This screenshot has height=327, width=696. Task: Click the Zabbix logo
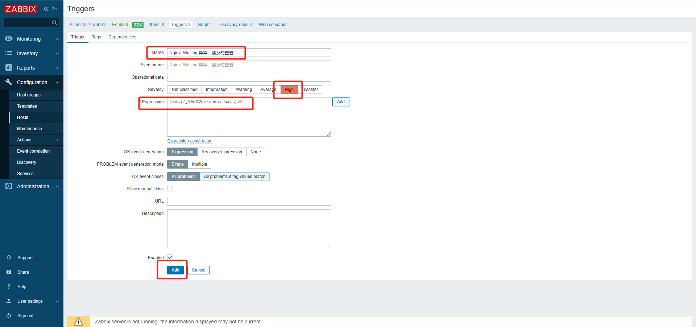pyautogui.click(x=21, y=9)
